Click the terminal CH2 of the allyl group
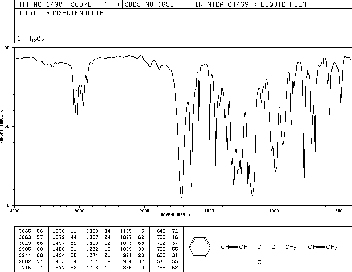Image resolution: width=352 pixels, height=272 pixels. click(332, 247)
